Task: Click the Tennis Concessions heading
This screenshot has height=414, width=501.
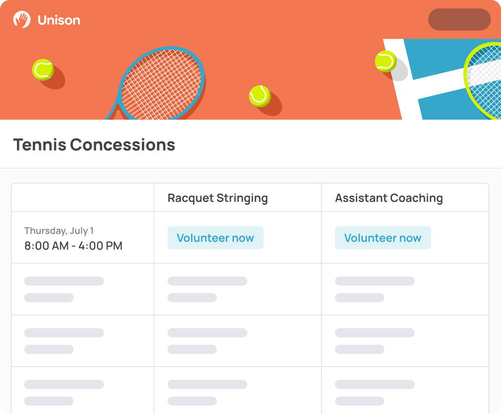Action: click(x=94, y=145)
